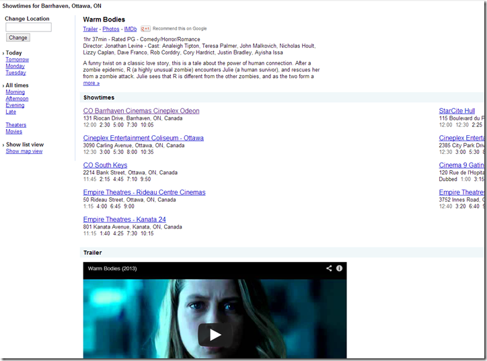Open StarCite Hull theater link
Image resolution: width=487 pixels, height=361 pixels.
pyautogui.click(x=457, y=111)
